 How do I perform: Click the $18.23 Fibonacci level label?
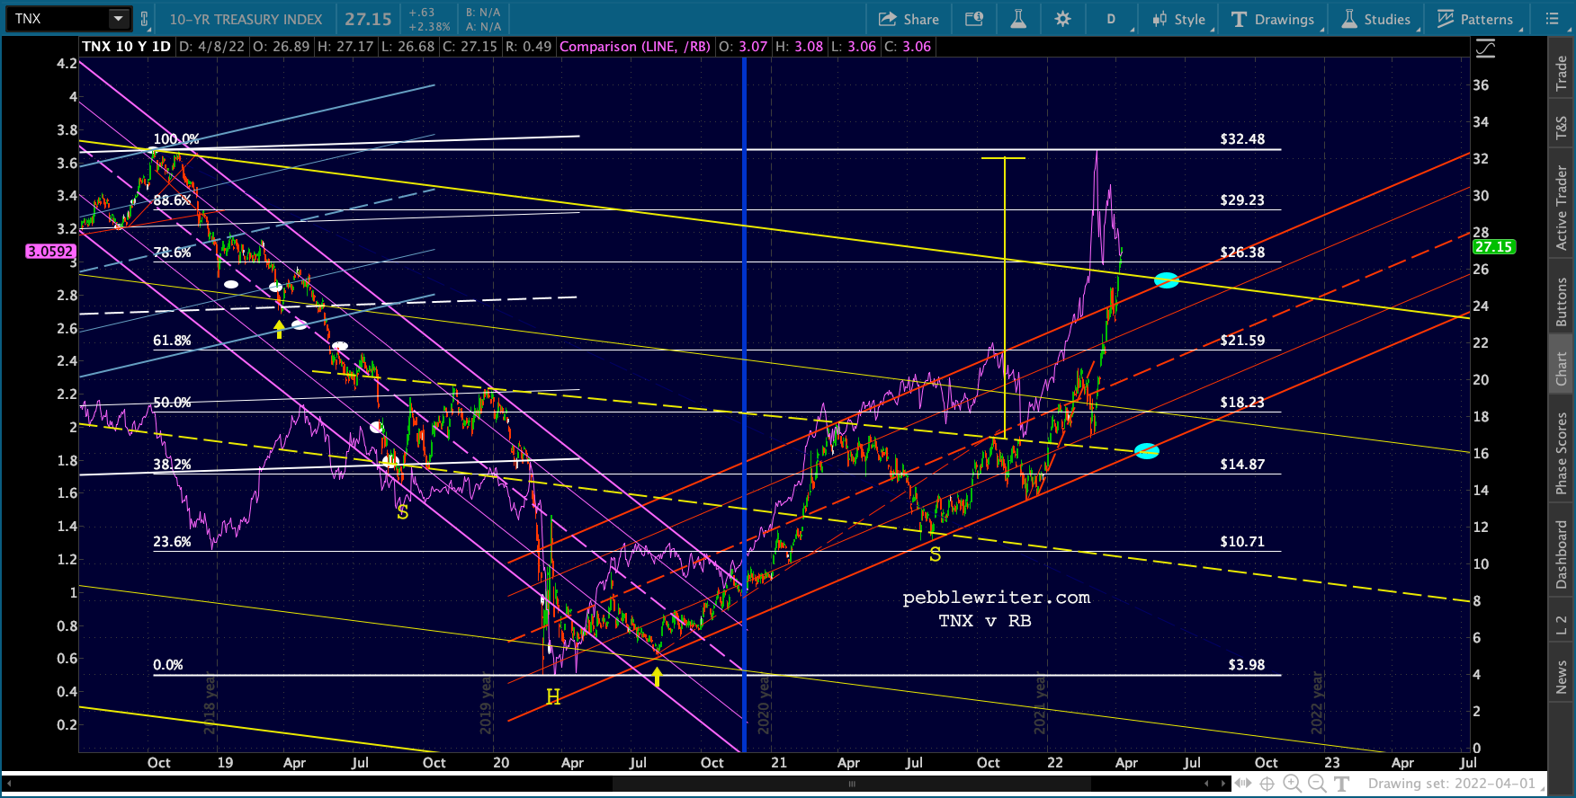pyautogui.click(x=1242, y=403)
